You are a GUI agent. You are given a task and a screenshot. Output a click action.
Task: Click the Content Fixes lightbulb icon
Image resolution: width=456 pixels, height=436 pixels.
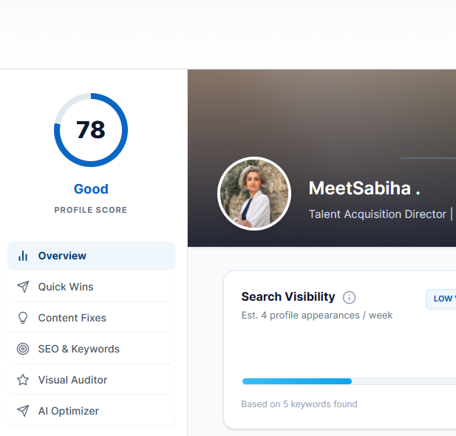(23, 318)
